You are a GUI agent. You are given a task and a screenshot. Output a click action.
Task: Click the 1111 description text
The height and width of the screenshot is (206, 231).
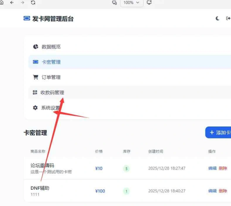click(x=35, y=195)
